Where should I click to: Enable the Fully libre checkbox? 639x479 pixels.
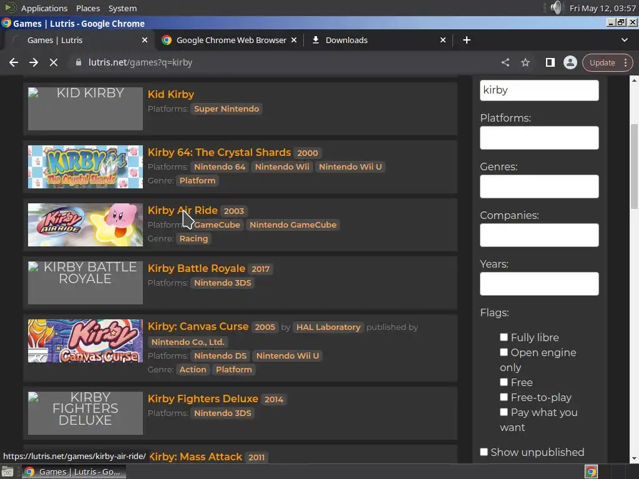pyautogui.click(x=504, y=337)
